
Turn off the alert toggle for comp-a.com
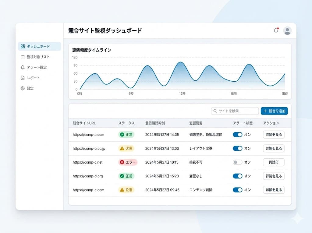(x=237, y=134)
